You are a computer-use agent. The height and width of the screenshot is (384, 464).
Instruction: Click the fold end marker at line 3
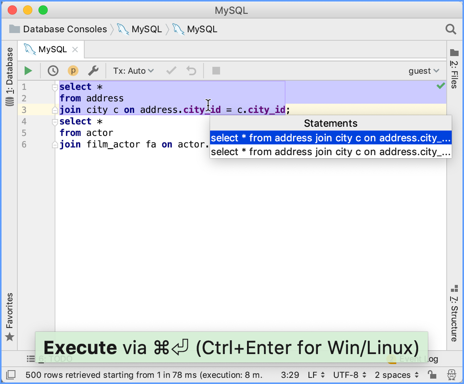55,110
